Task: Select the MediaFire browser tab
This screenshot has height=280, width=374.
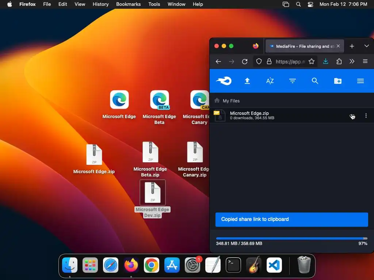Action: point(305,46)
